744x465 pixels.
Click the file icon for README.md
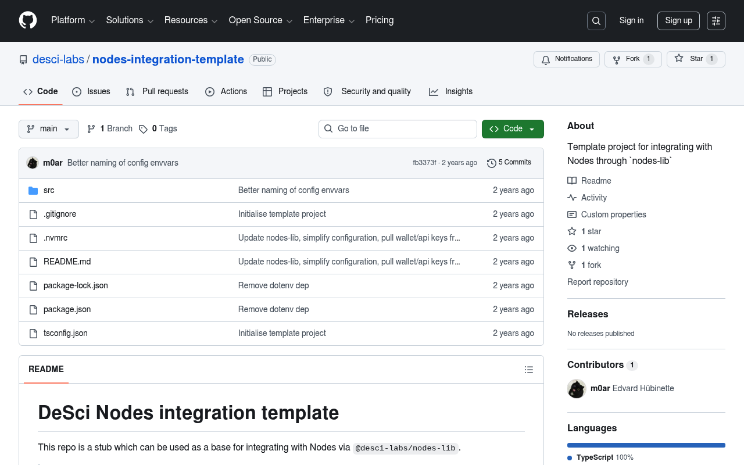click(x=33, y=262)
